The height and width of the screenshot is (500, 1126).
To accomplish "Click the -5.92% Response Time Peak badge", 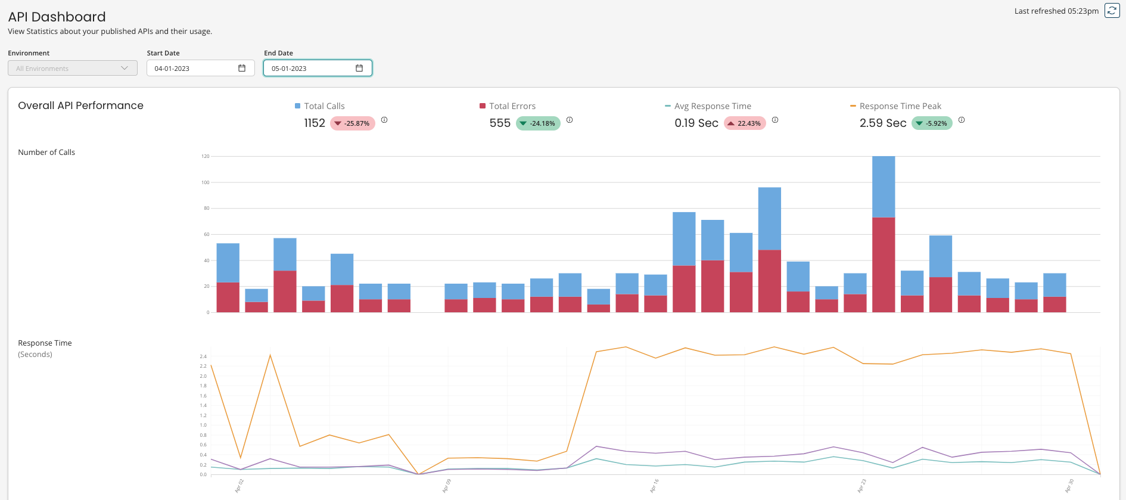I will point(932,123).
